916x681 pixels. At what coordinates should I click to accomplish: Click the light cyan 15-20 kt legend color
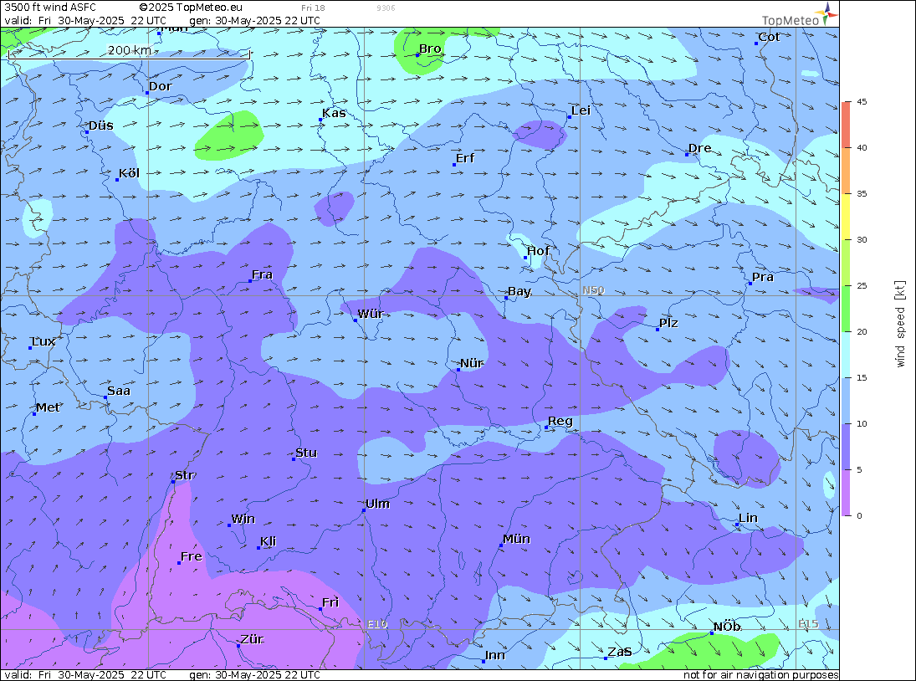(x=847, y=355)
